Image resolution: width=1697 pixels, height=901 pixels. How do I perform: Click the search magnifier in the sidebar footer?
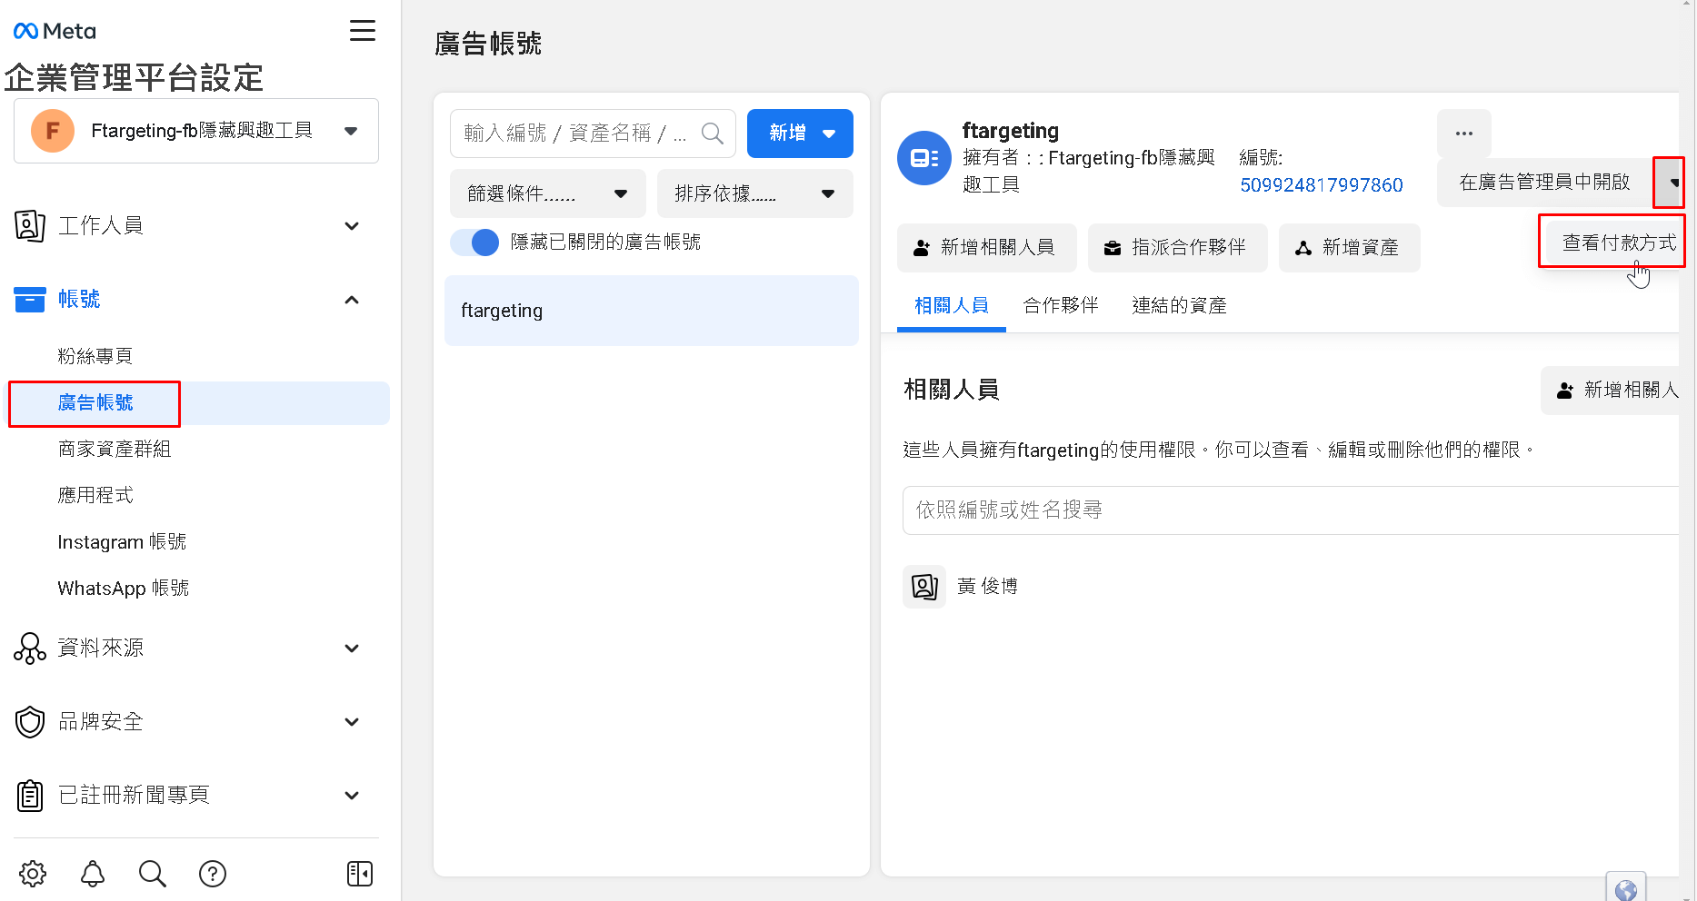coord(153,874)
